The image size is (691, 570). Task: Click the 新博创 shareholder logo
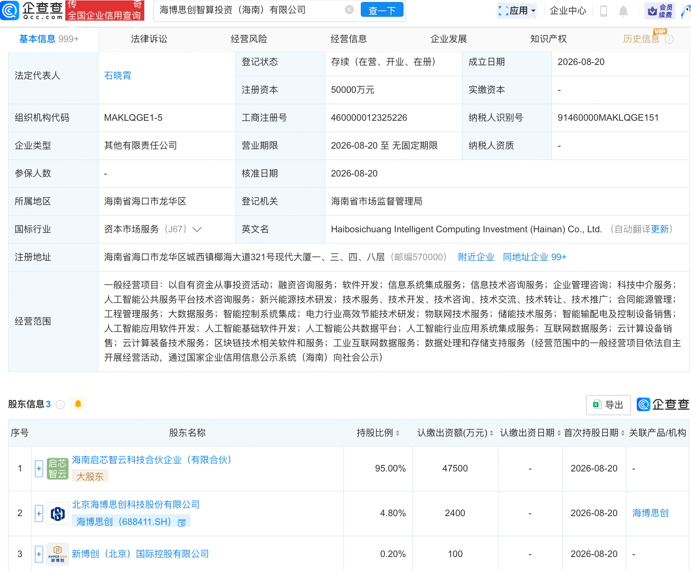[57, 554]
